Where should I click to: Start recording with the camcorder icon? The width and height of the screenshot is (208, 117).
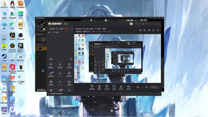[138, 87]
